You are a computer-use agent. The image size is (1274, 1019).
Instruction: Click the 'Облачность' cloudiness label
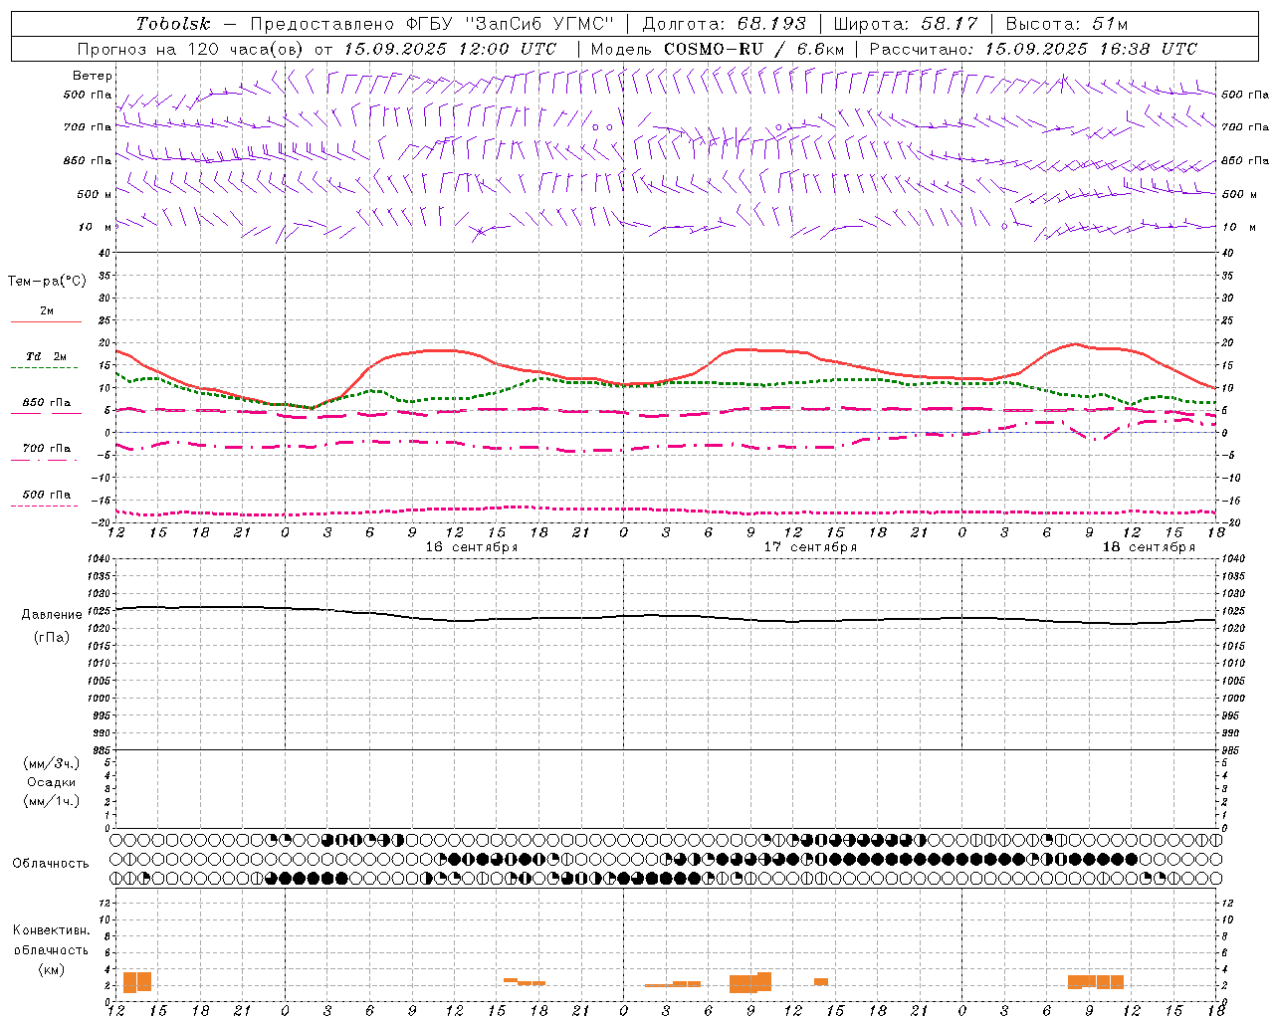pos(51,864)
